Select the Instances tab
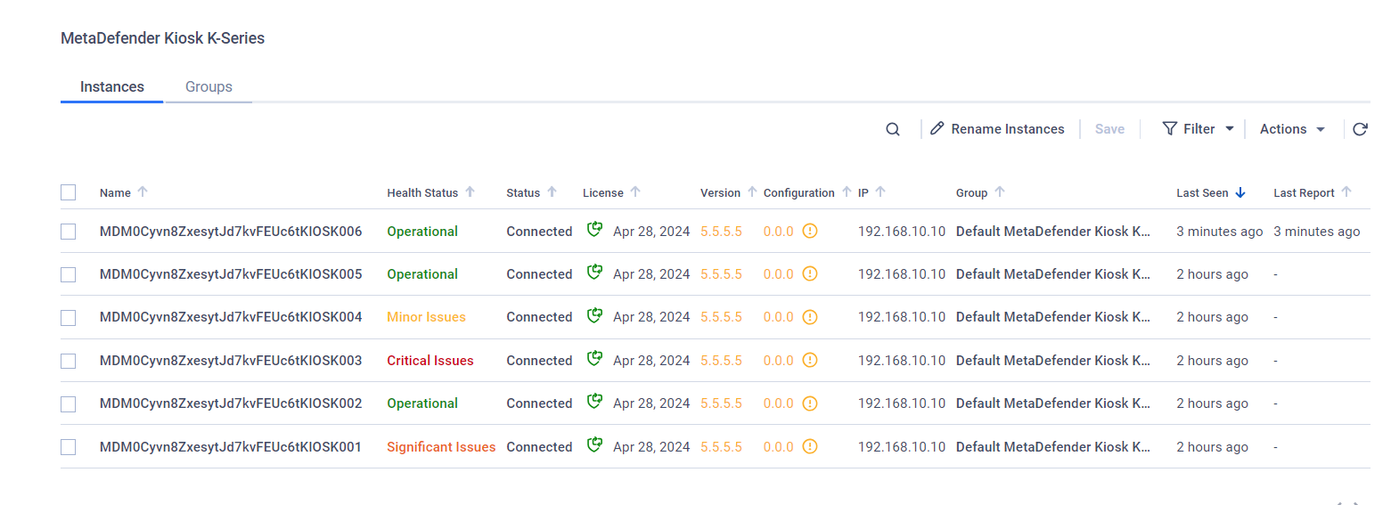Screen dimensions: 1391x505 pos(112,87)
